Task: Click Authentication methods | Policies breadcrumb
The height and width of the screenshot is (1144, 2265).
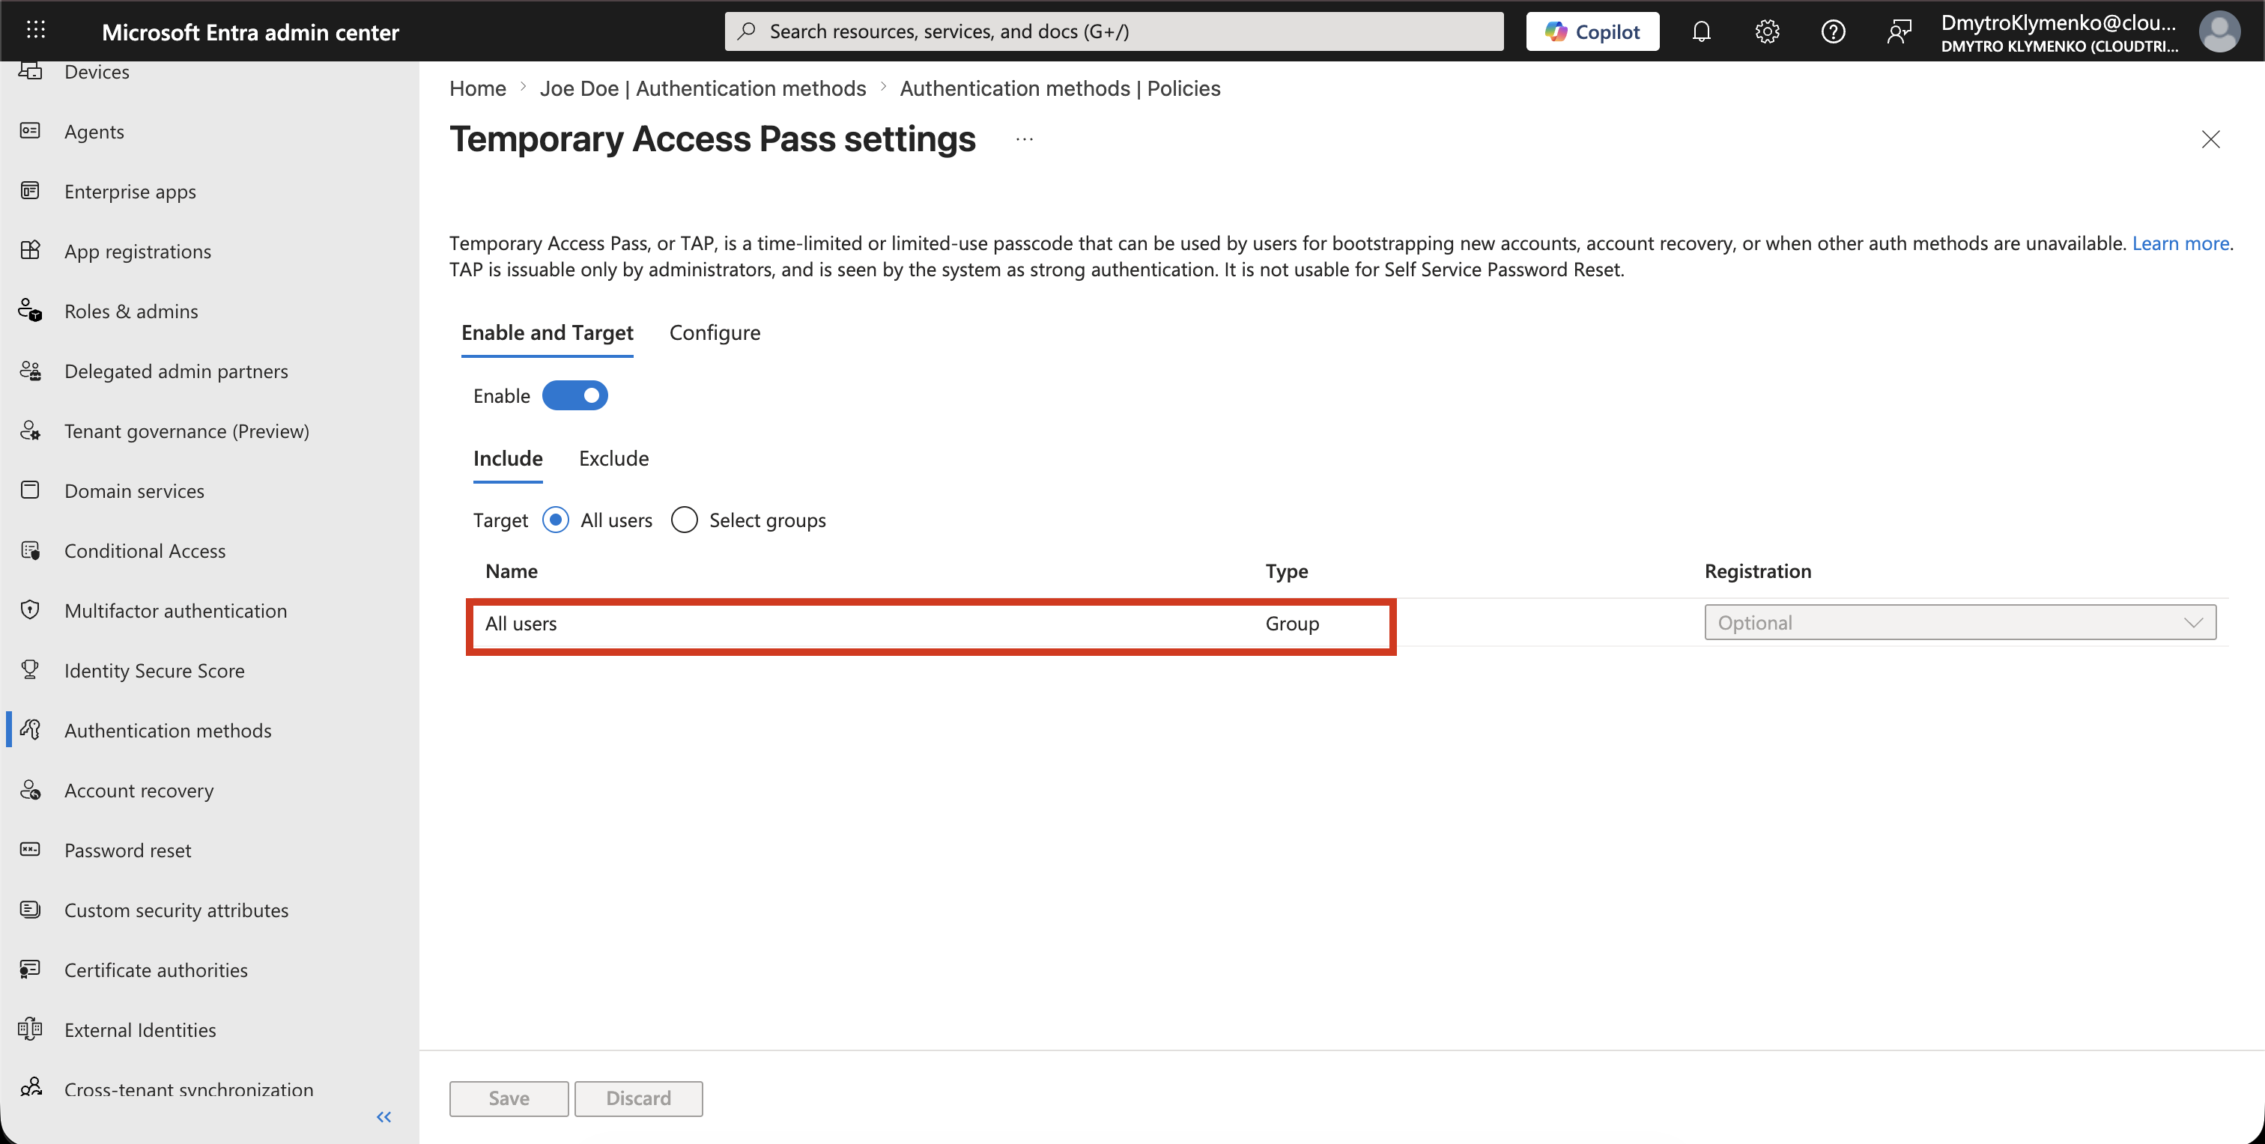Action: click(x=1060, y=89)
